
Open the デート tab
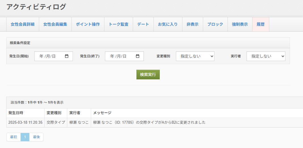tap(143, 24)
